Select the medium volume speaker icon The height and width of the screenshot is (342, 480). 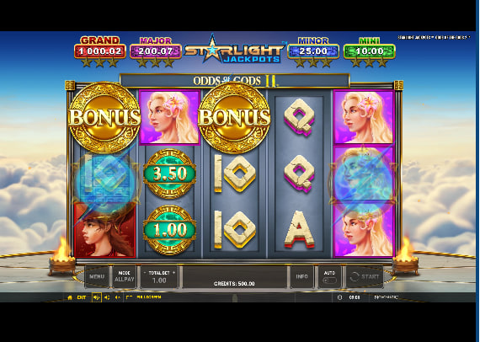pyautogui.click(x=107, y=297)
